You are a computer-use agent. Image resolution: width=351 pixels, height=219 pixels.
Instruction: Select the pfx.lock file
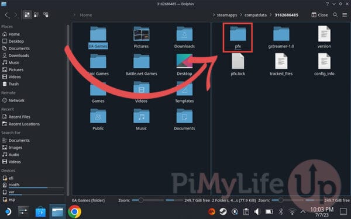pyautogui.click(x=238, y=65)
